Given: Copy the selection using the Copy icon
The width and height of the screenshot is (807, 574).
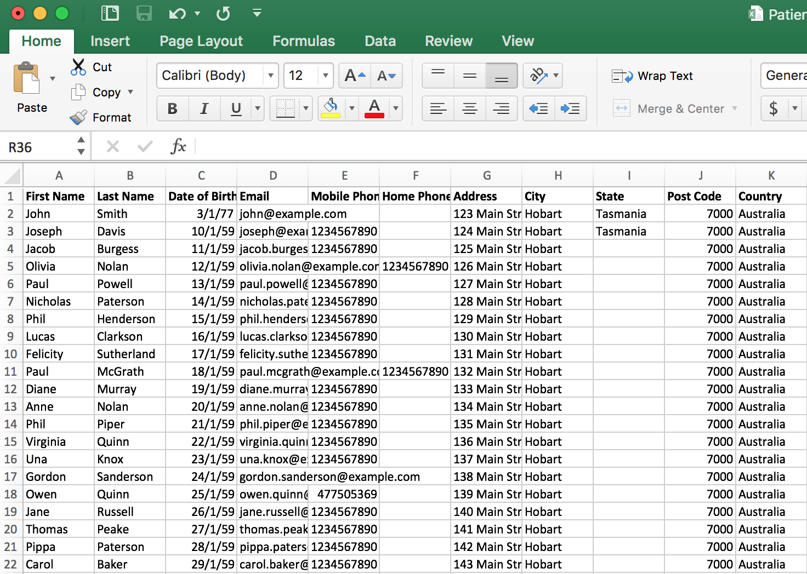Looking at the screenshot, I should coord(78,92).
